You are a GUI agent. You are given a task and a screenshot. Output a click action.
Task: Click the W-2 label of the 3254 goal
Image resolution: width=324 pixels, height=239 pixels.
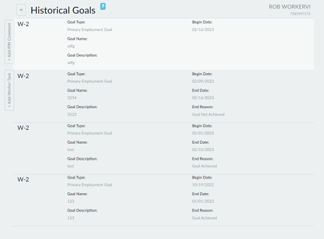tap(23, 76)
